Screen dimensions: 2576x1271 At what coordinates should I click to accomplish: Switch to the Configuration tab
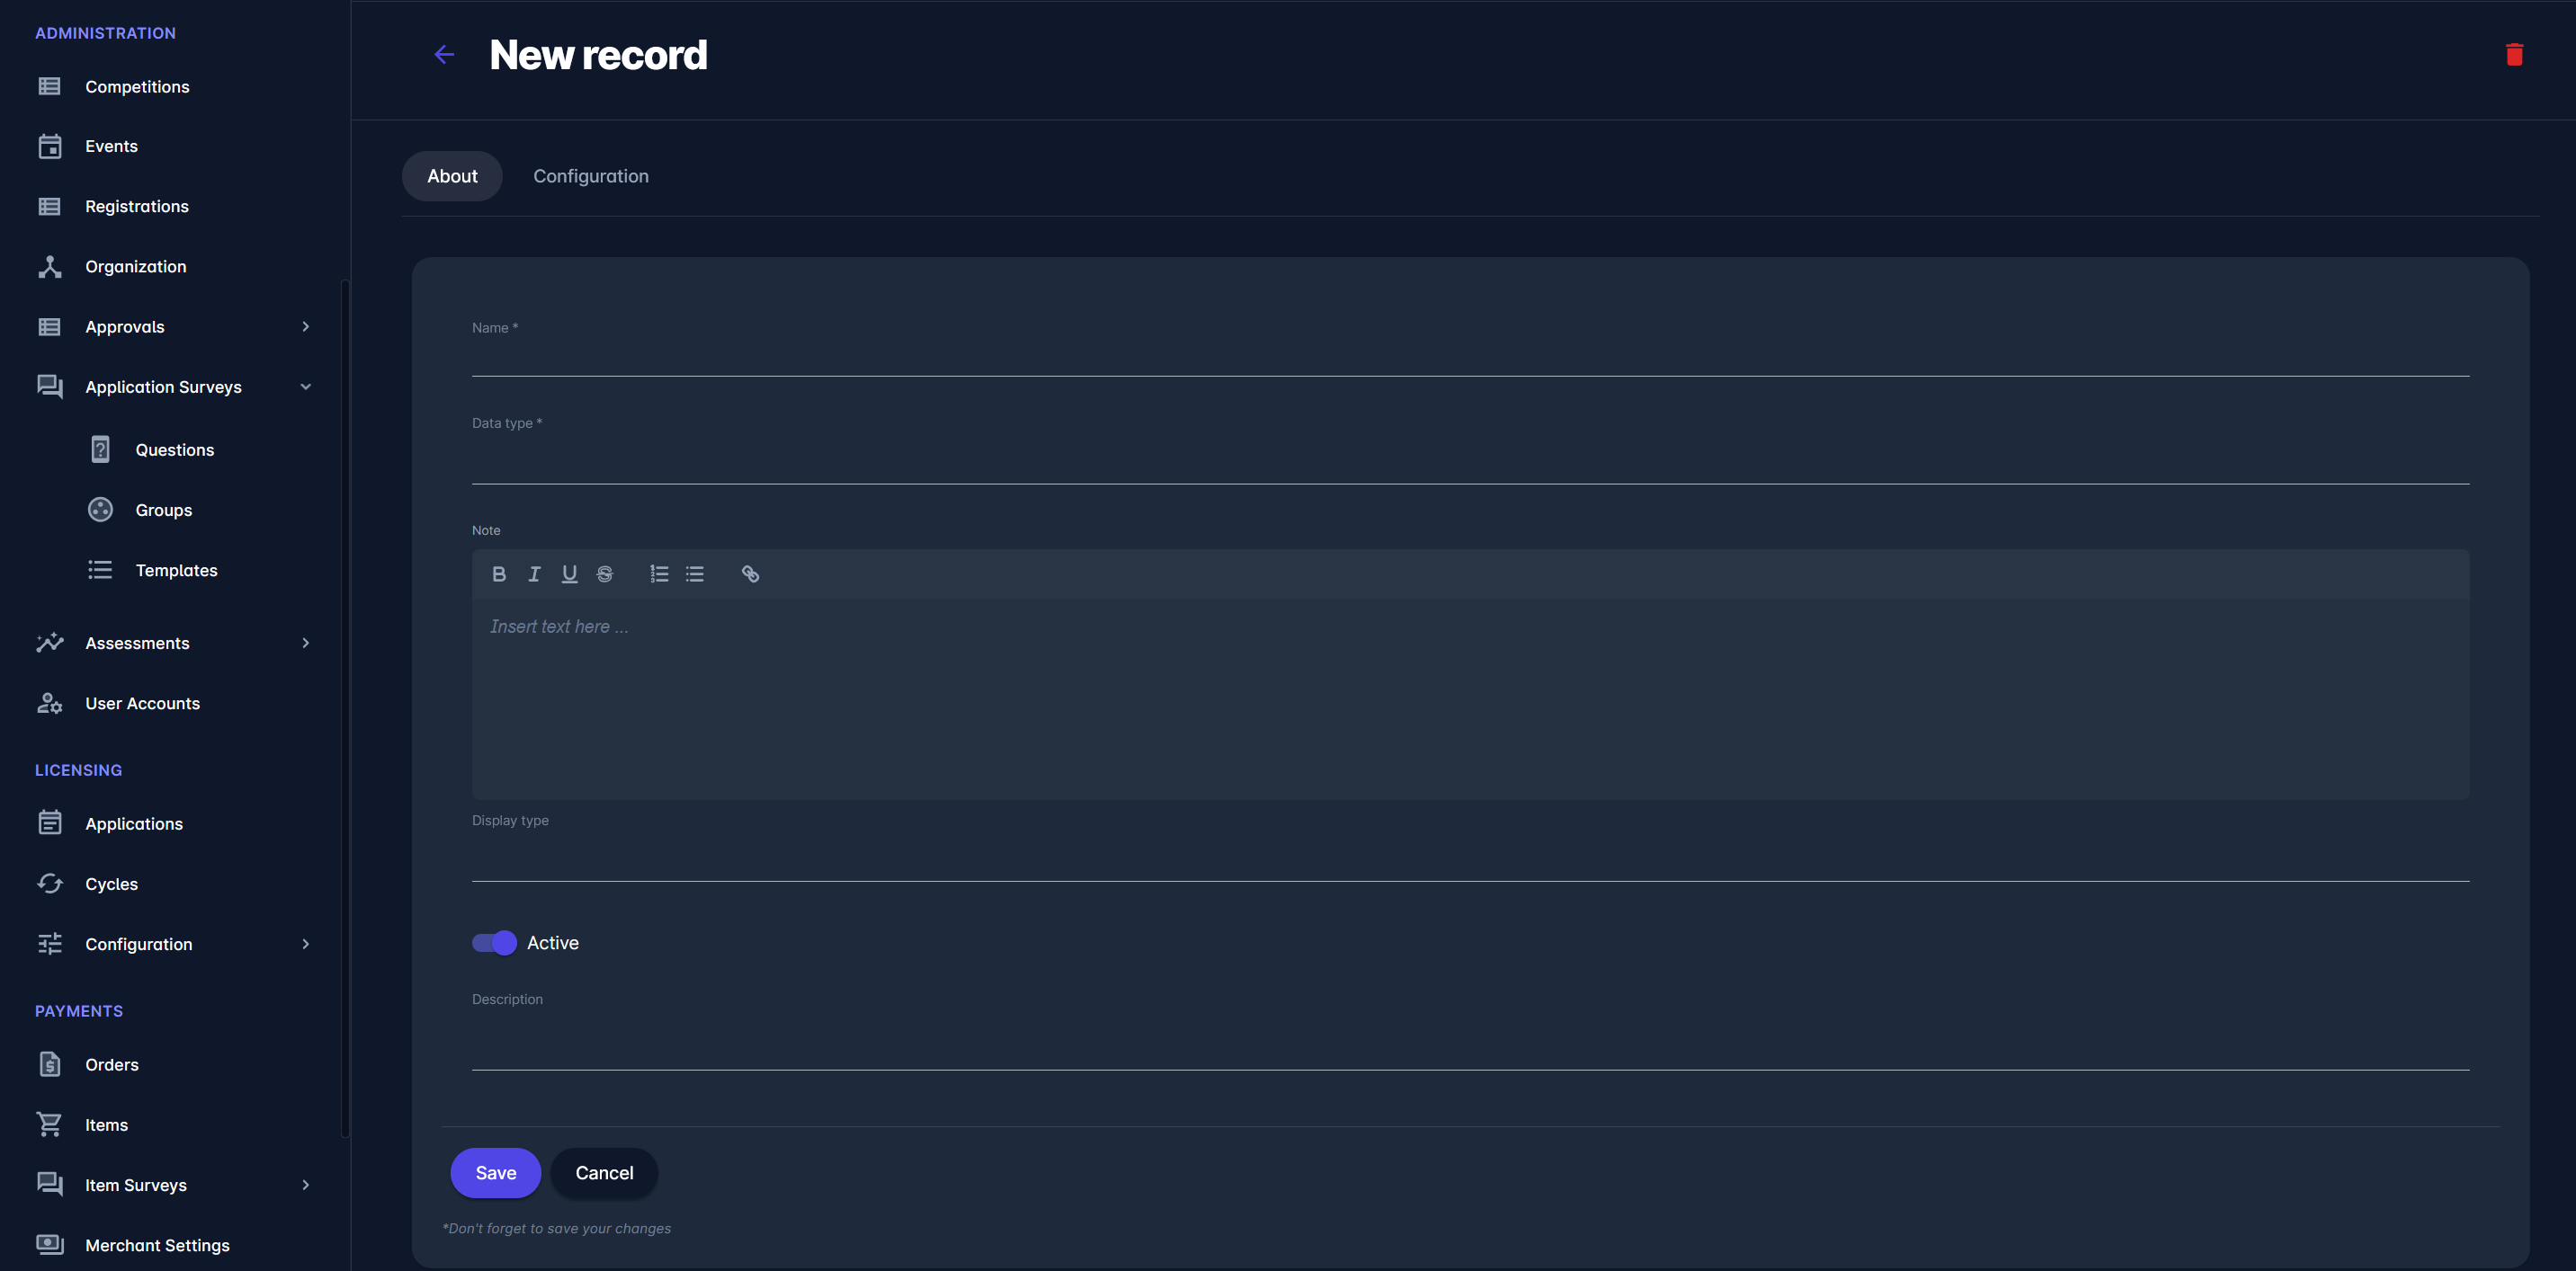point(590,177)
